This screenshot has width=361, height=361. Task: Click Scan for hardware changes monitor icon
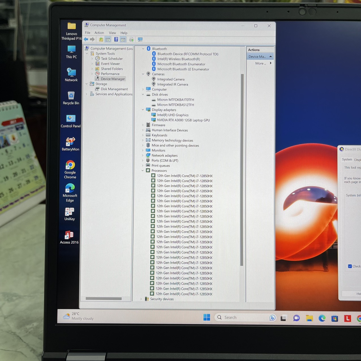(140, 40)
